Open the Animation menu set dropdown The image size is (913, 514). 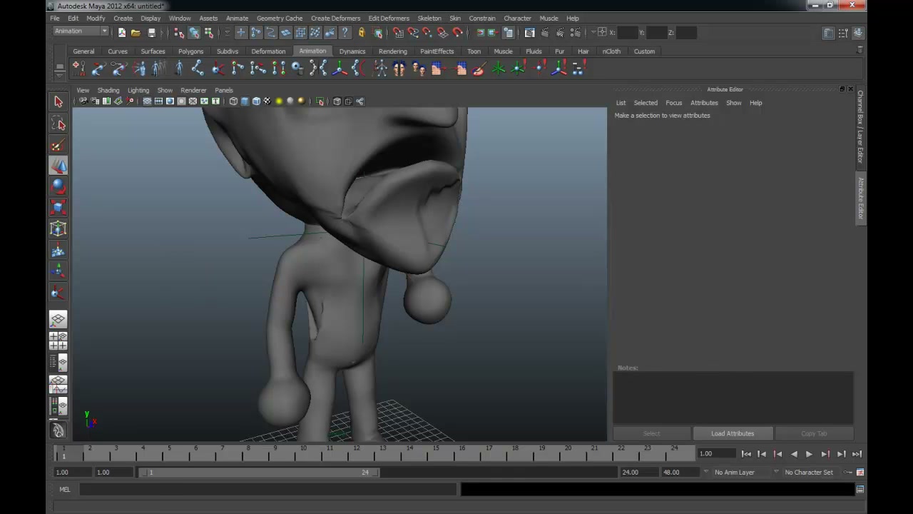coord(81,31)
